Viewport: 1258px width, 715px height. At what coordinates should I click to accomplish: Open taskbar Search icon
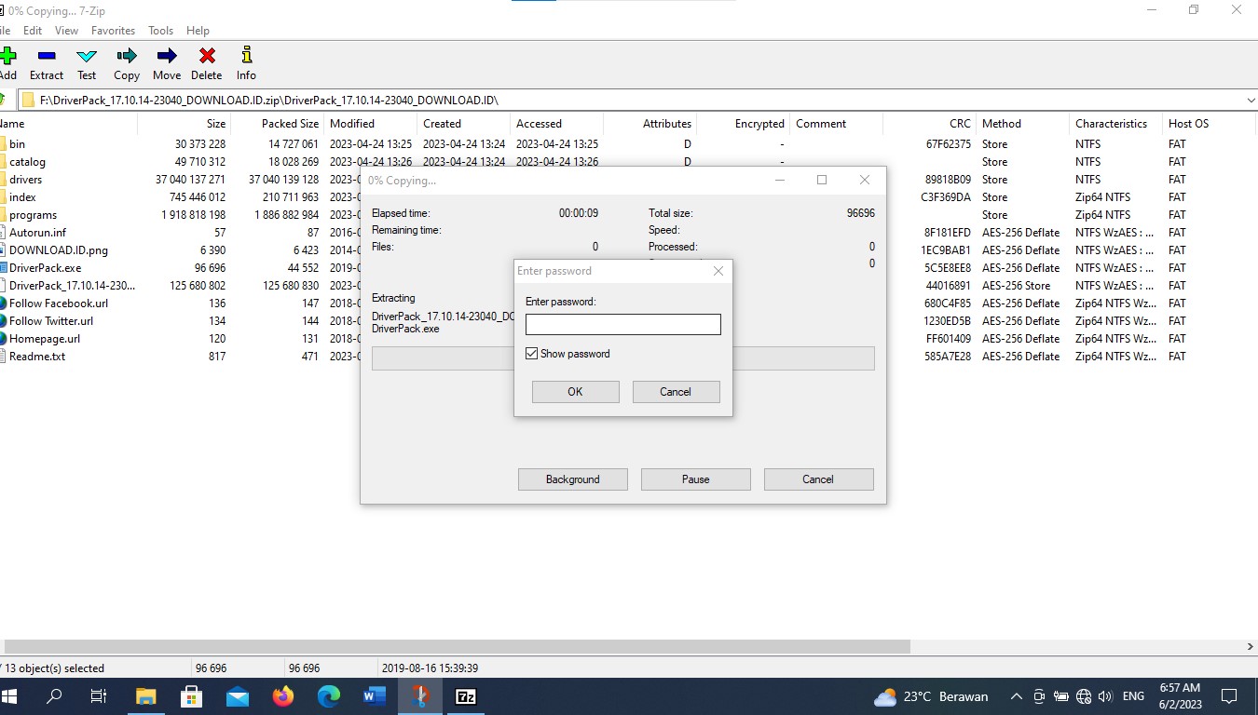pyautogui.click(x=54, y=696)
